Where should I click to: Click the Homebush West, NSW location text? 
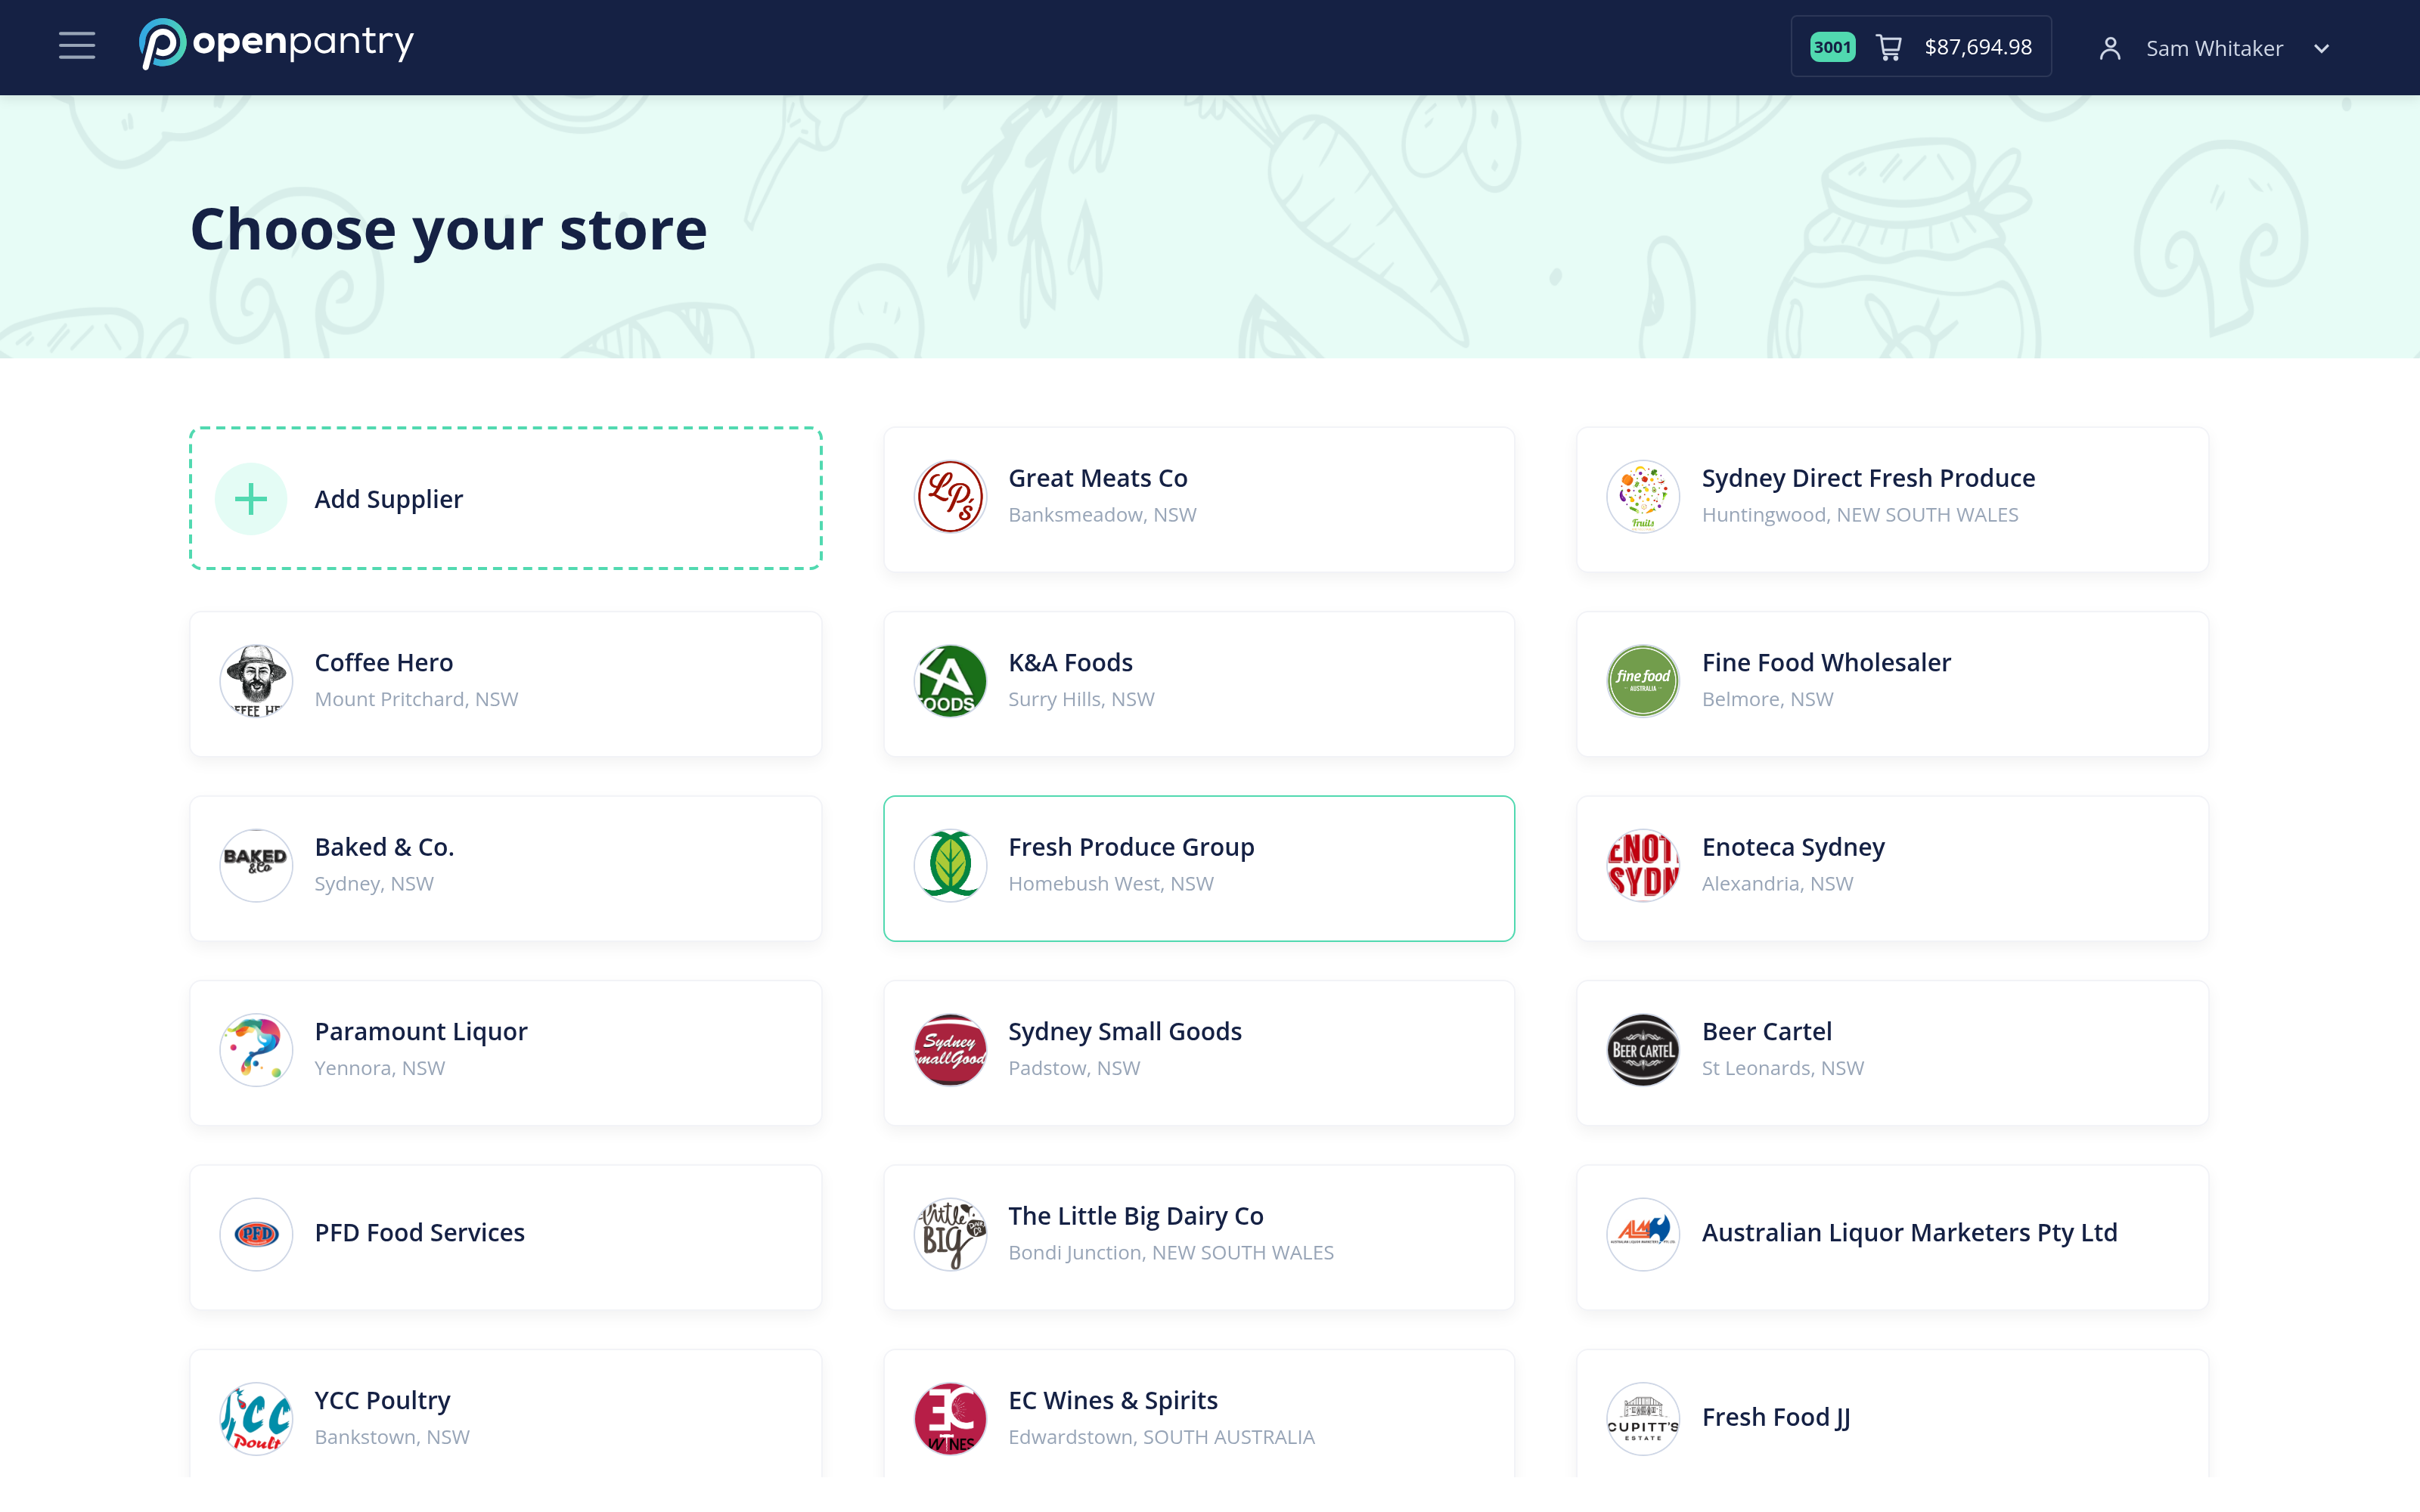[x=1111, y=883]
